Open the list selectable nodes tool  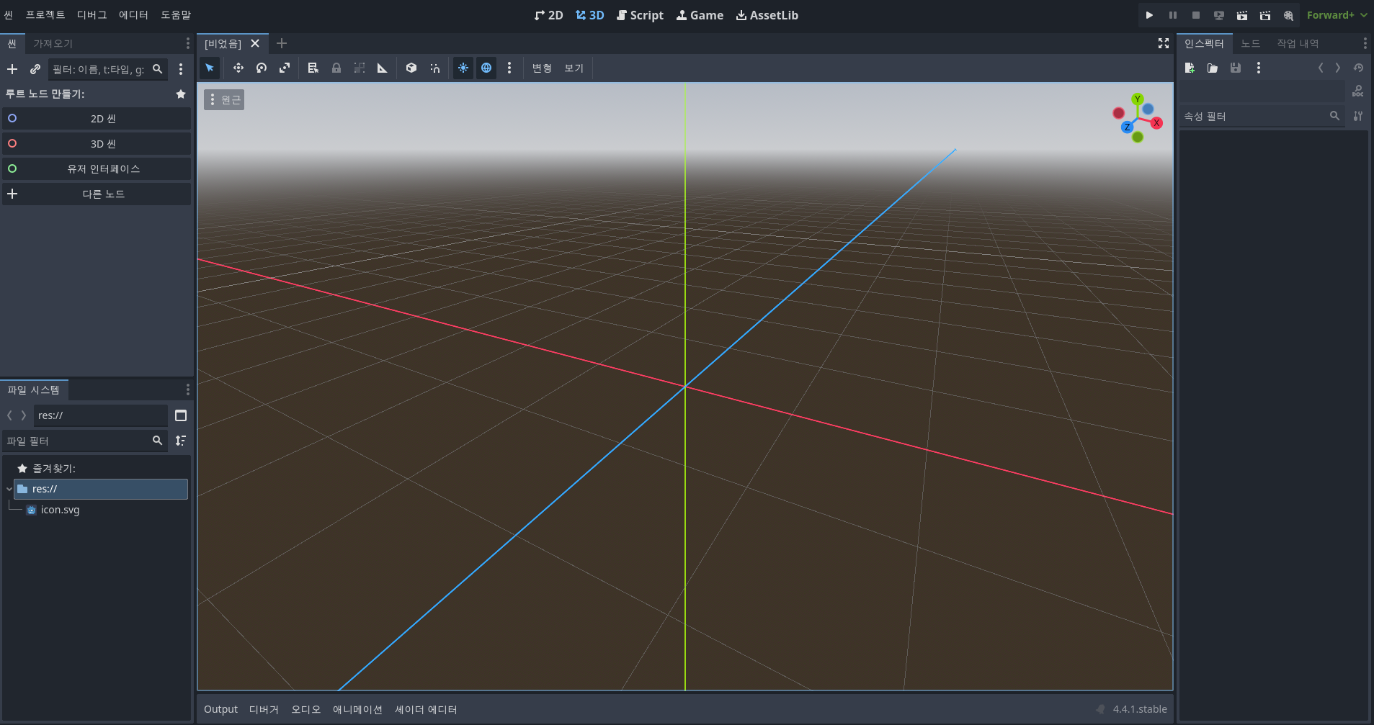coord(313,68)
